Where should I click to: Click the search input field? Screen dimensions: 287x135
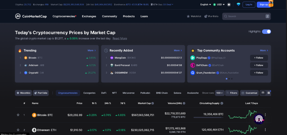coord(246,16)
